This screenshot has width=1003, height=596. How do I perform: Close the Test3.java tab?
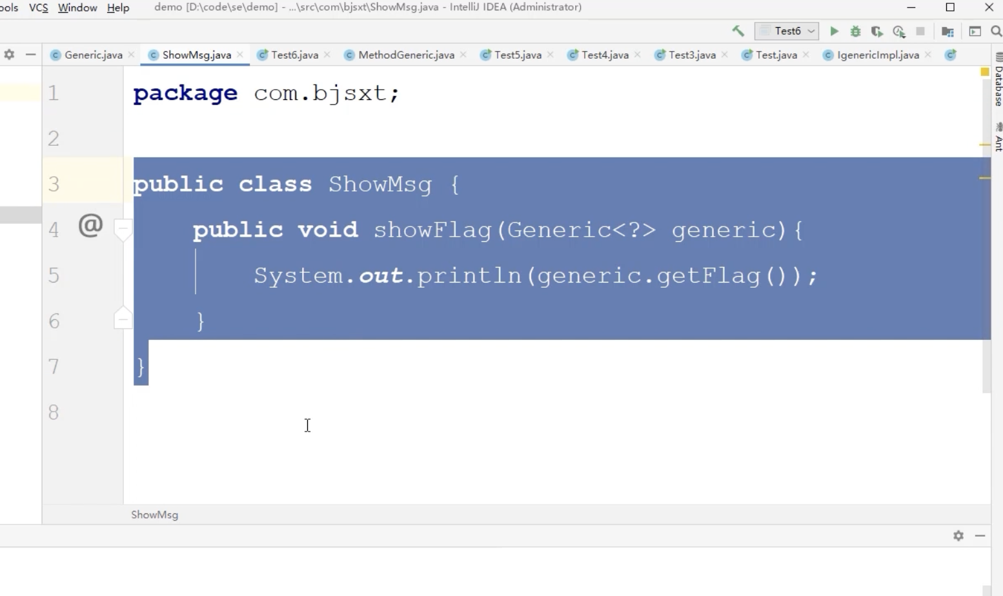(x=725, y=55)
